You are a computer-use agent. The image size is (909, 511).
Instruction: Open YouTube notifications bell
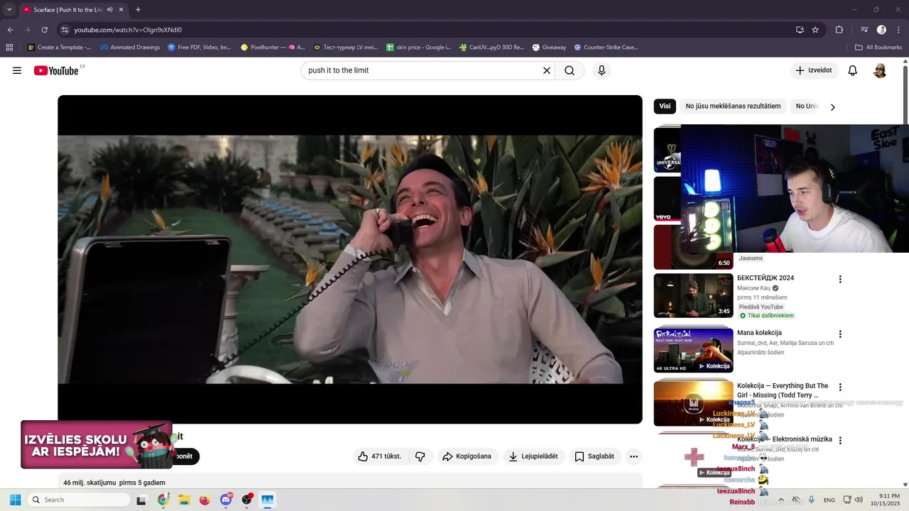coord(853,70)
